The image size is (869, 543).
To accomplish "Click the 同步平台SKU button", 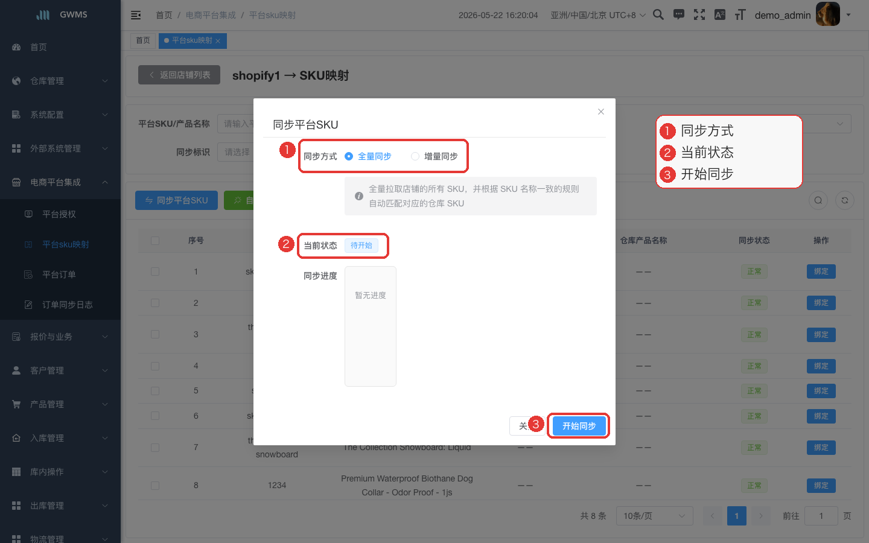I will coord(177,200).
